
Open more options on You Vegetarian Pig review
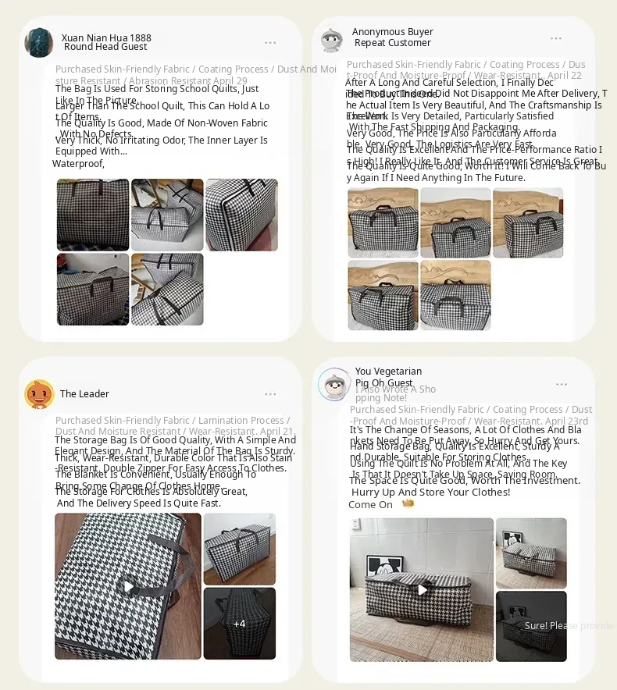click(x=562, y=385)
